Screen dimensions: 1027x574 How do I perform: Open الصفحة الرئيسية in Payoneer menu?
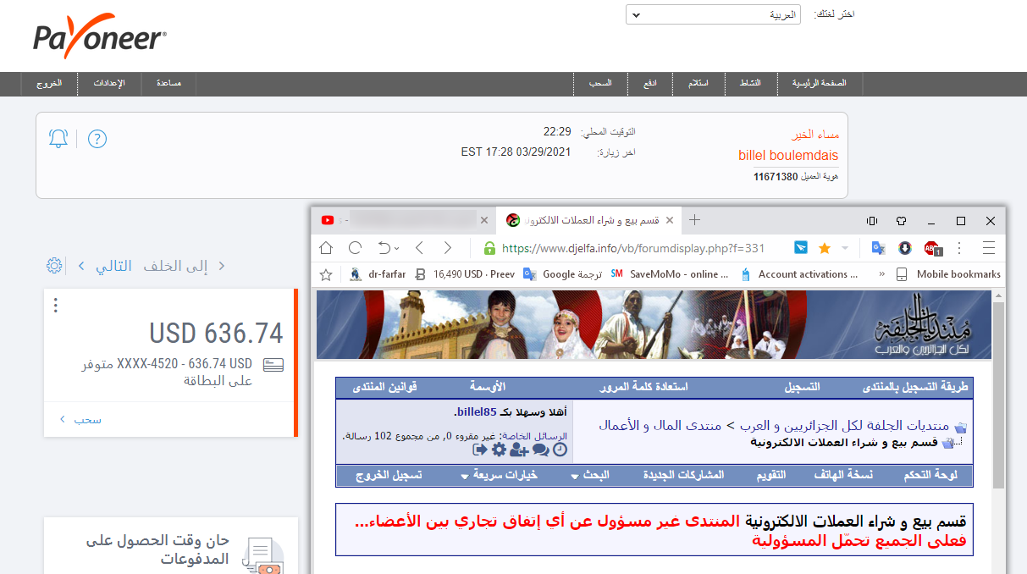point(820,84)
